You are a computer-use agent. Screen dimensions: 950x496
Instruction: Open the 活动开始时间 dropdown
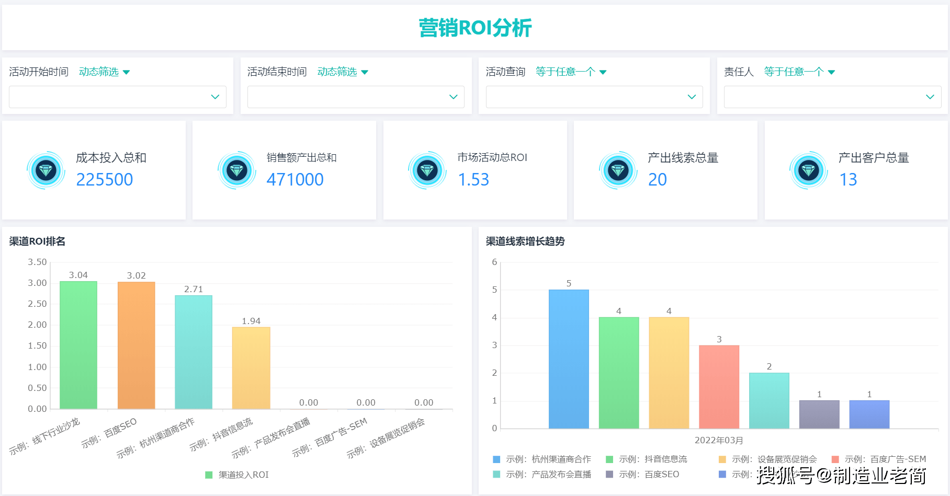[x=117, y=97]
